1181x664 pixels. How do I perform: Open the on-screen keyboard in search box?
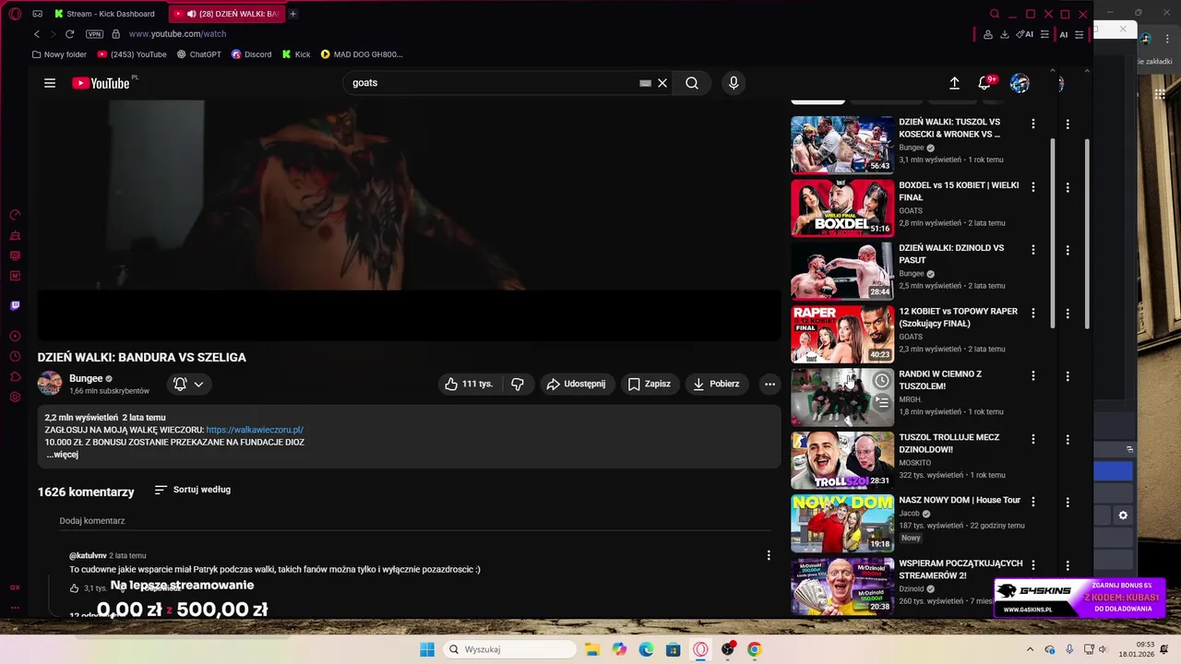646,83
